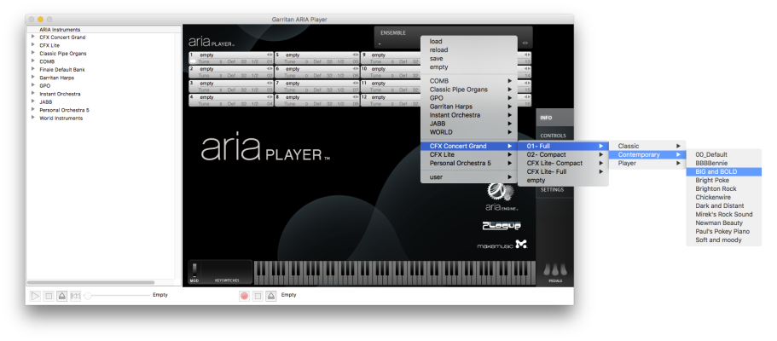Select Personal Orchestra 5 in tree
Screen dimensions: 777x341
[65, 110]
